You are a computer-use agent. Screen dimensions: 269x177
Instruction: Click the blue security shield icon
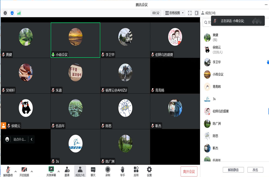[x=12, y=13]
